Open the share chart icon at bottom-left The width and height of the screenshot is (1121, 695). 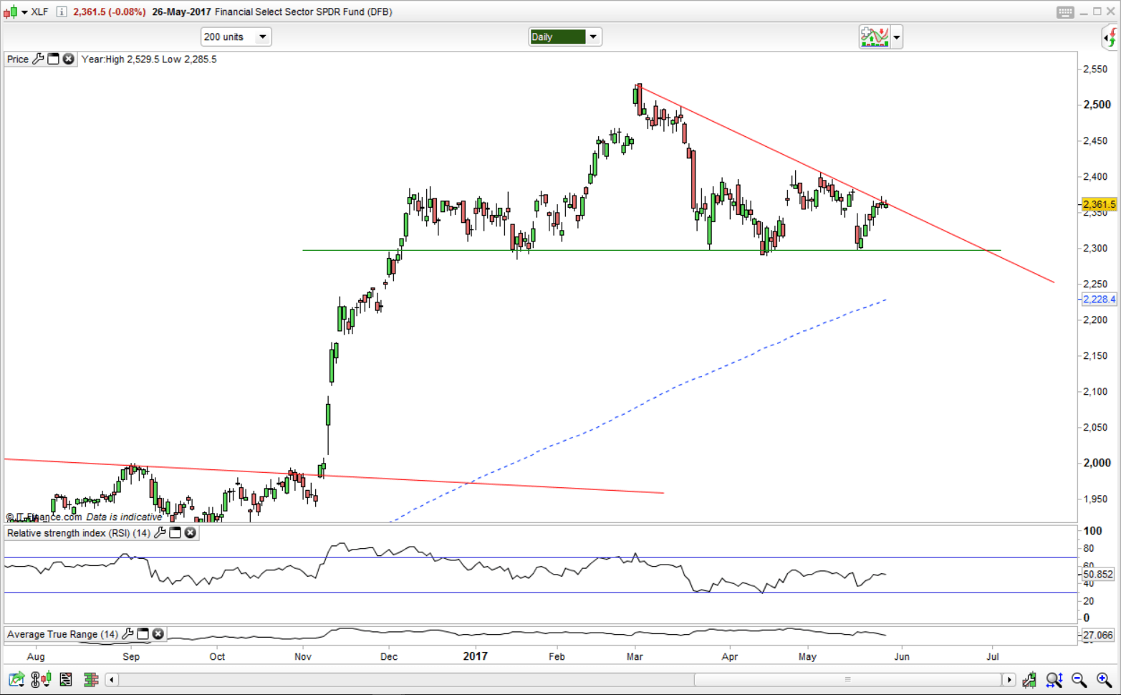click(14, 679)
